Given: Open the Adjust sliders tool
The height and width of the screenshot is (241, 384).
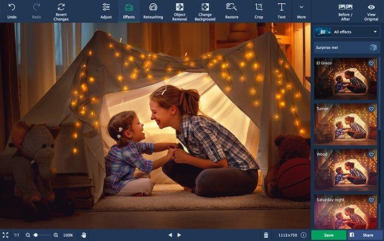Looking at the screenshot, I should coord(106,10).
